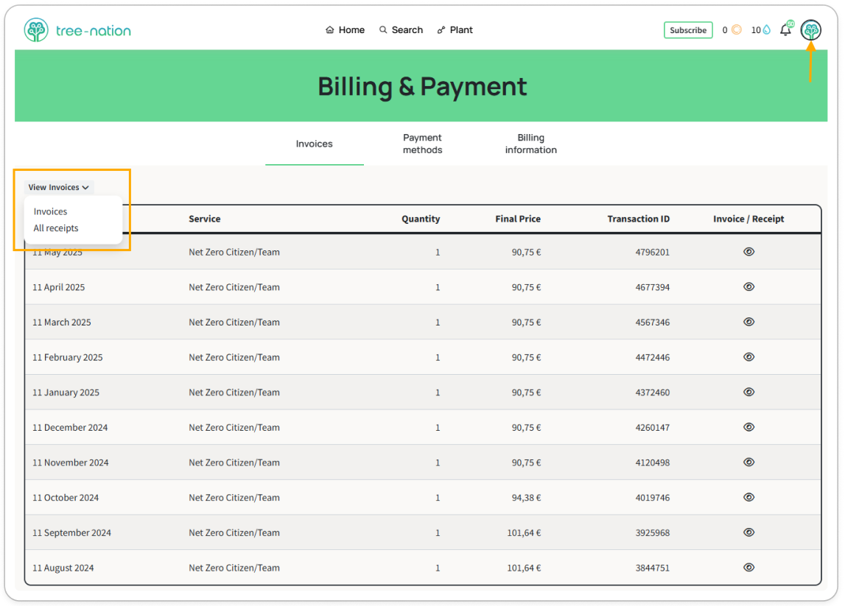Click the tree-nation logo

pos(77,29)
